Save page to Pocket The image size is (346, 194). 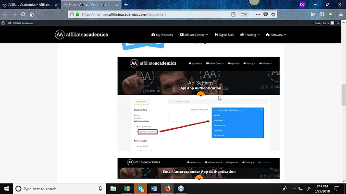[x=266, y=14]
